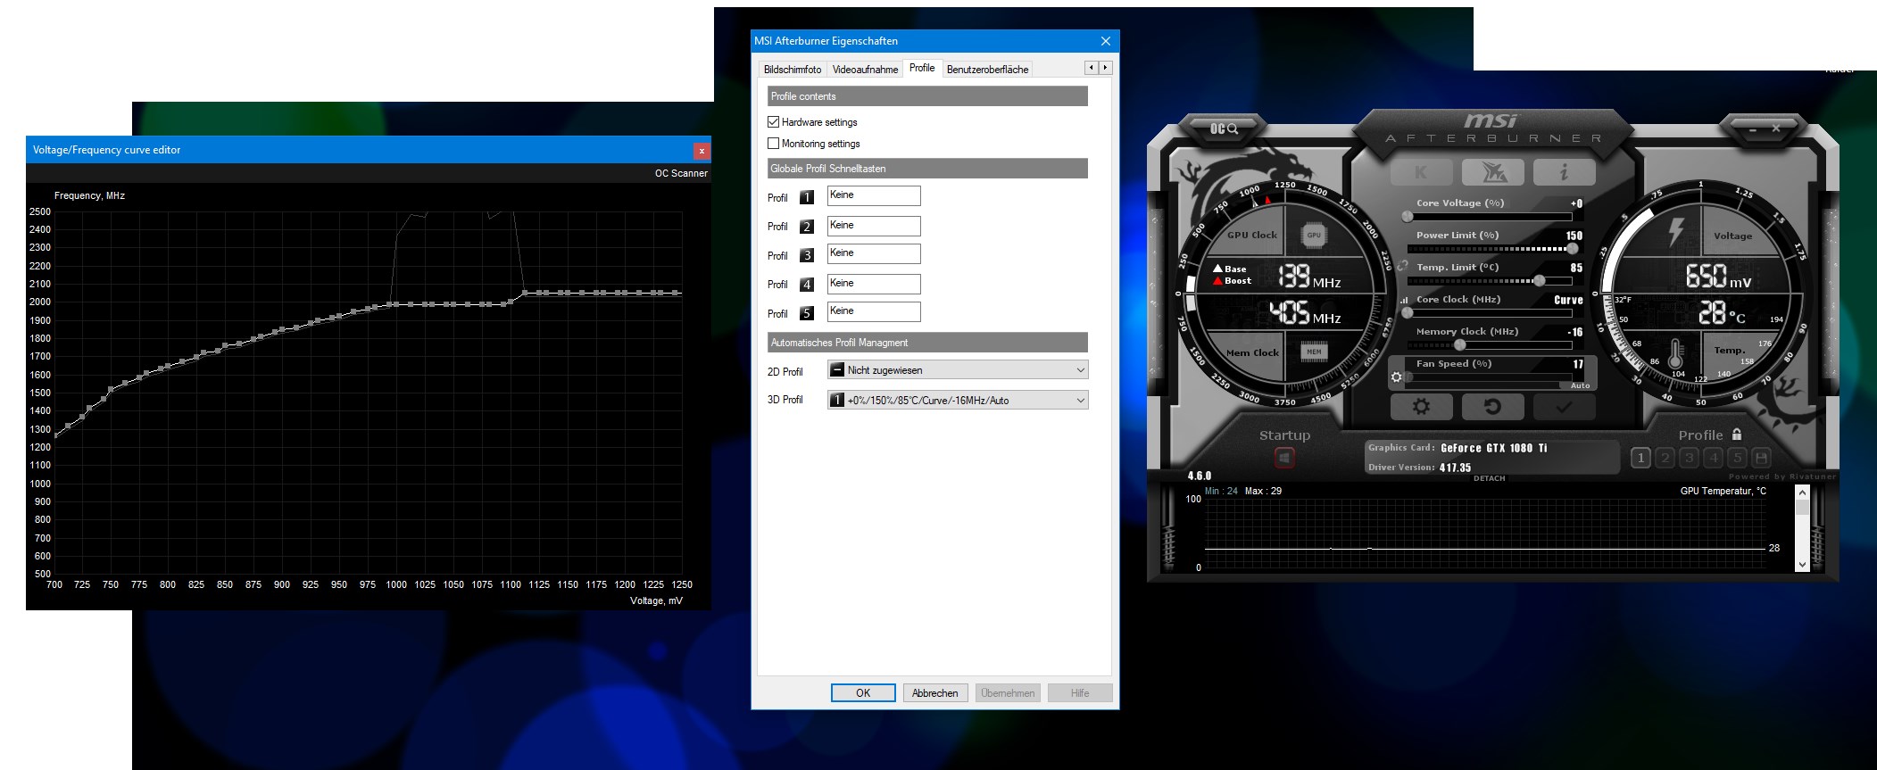Screen dimensions: 1877x770
Task: Select profile slot 2 in Afterburner
Action: pos(1665,458)
